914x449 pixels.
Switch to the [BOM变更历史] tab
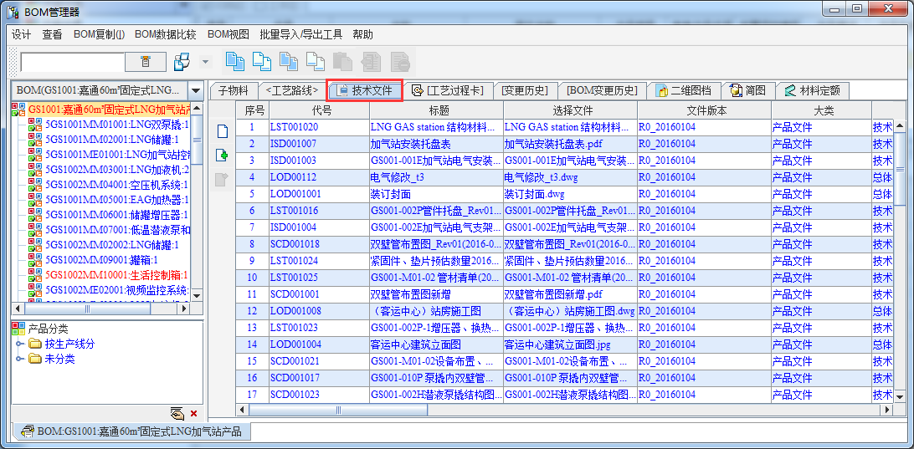[603, 90]
